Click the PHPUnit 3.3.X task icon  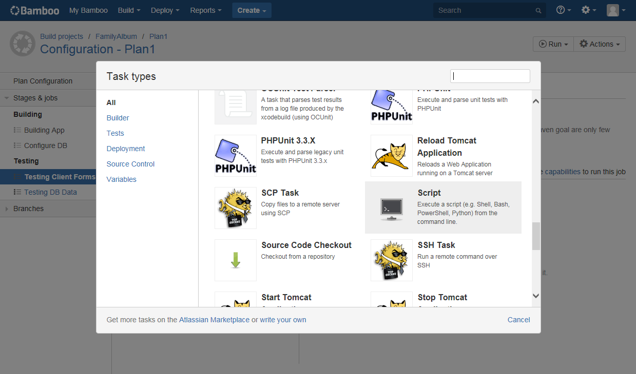pos(235,155)
